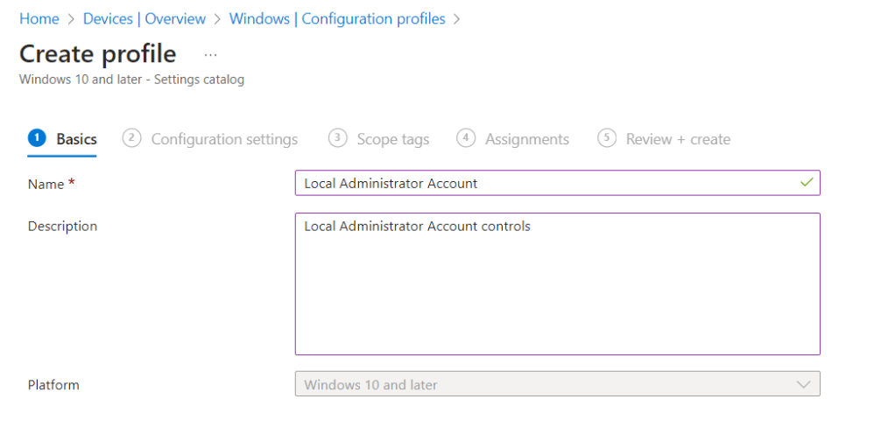The image size is (895, 434).
Task: Go to the Assignments step
Action: 526,139
